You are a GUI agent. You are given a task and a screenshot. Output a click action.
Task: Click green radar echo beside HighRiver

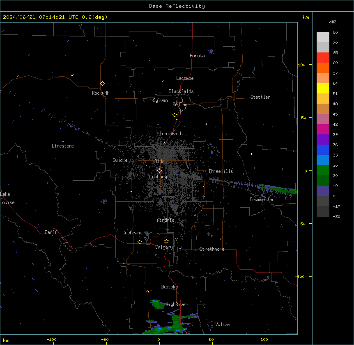point(158,304)
